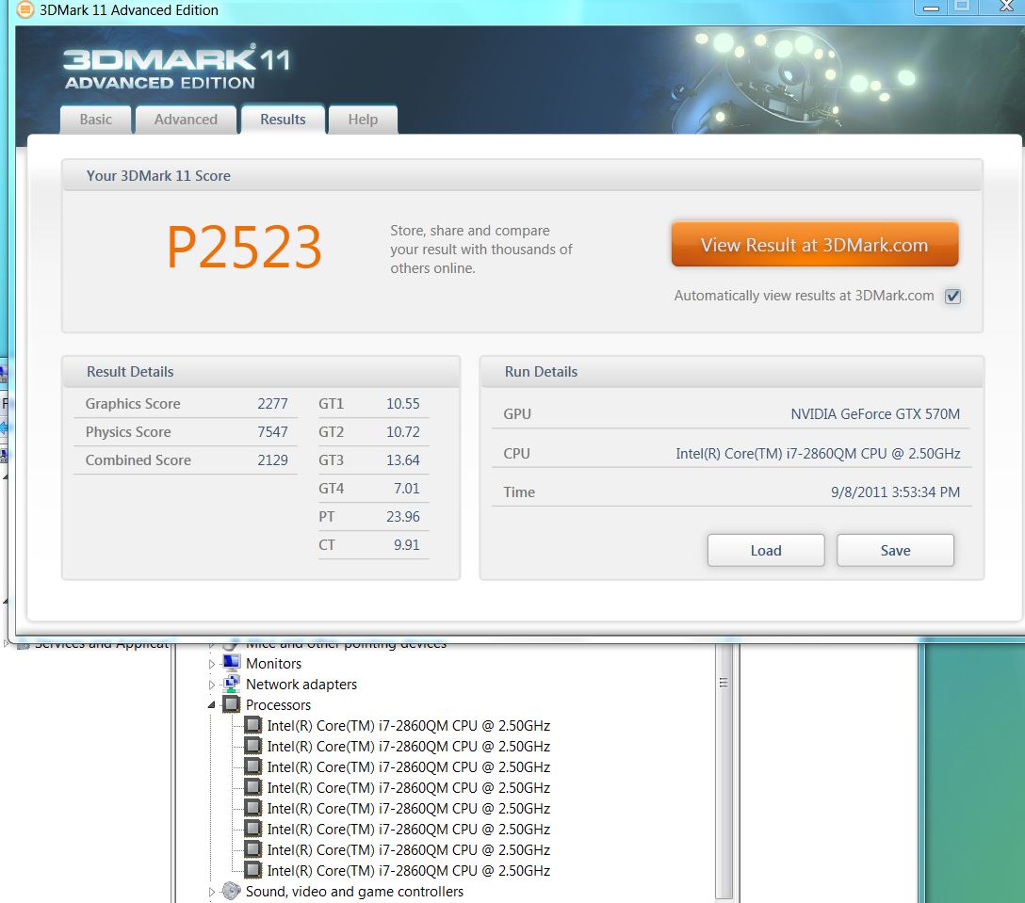The image size is (1025, 903).
Task: Click the Graphics Score value 2277
Action: [272, 404]
